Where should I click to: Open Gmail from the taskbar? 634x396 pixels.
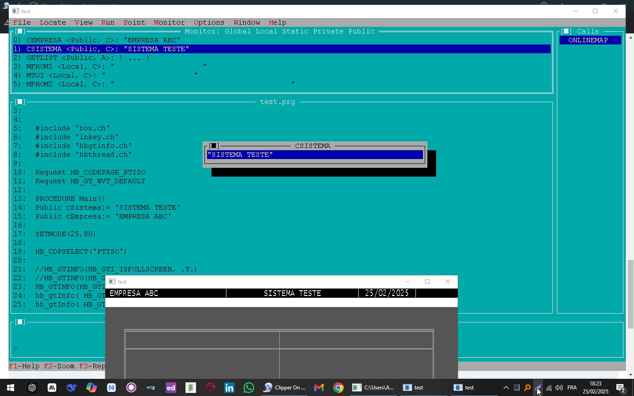tap(319, 388)
